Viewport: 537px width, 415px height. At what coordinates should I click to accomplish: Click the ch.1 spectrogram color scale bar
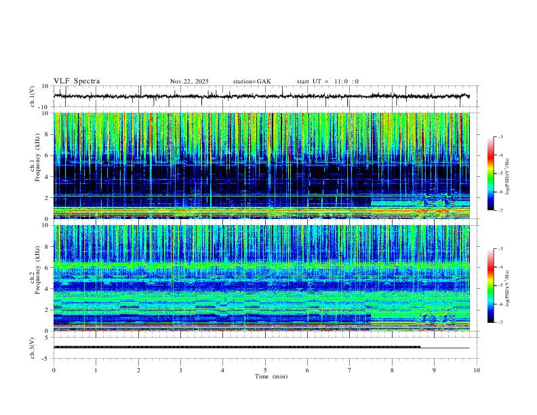tap(491, 174)
